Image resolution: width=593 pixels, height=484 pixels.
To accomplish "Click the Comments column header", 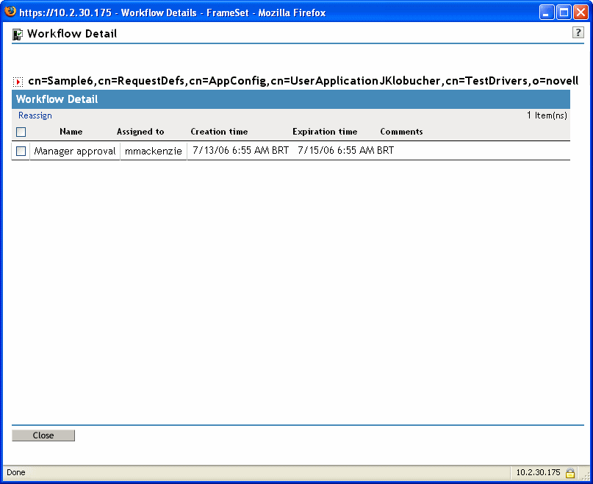I will point(402,132).
